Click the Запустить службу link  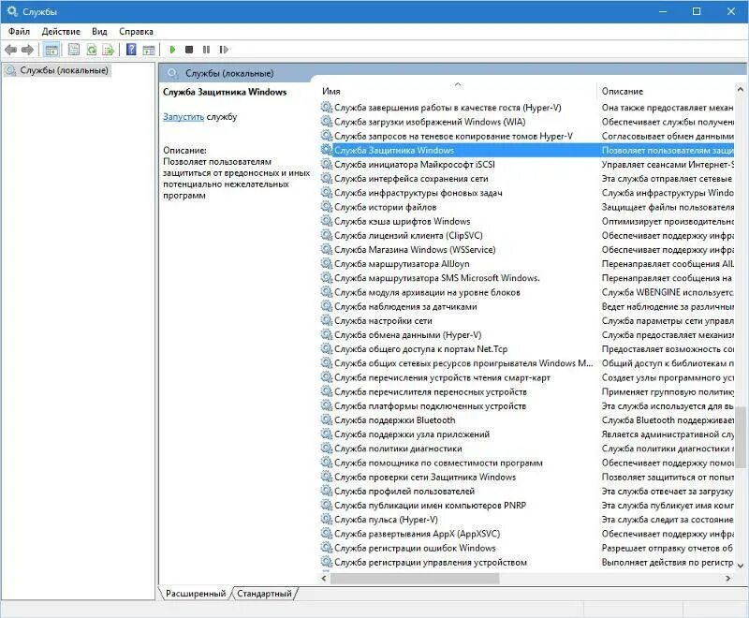tap(183, 115)
